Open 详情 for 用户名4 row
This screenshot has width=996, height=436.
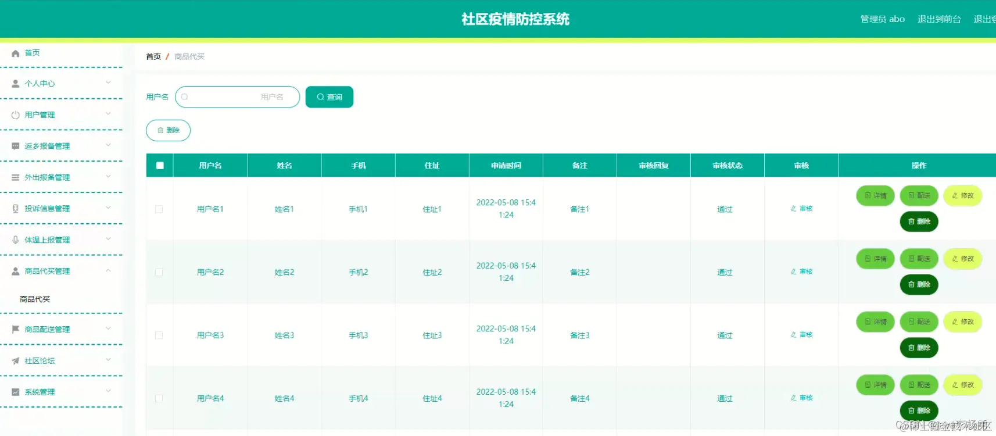[875, 385]
